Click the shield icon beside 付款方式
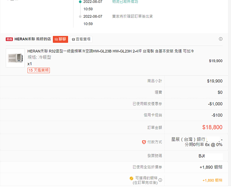Screen dimensions: 231x187 click(x=144, y=142)
